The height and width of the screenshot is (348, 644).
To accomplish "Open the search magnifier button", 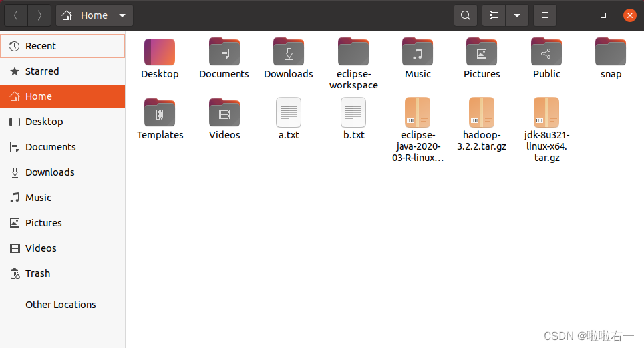I will click(x=465, y=15).
